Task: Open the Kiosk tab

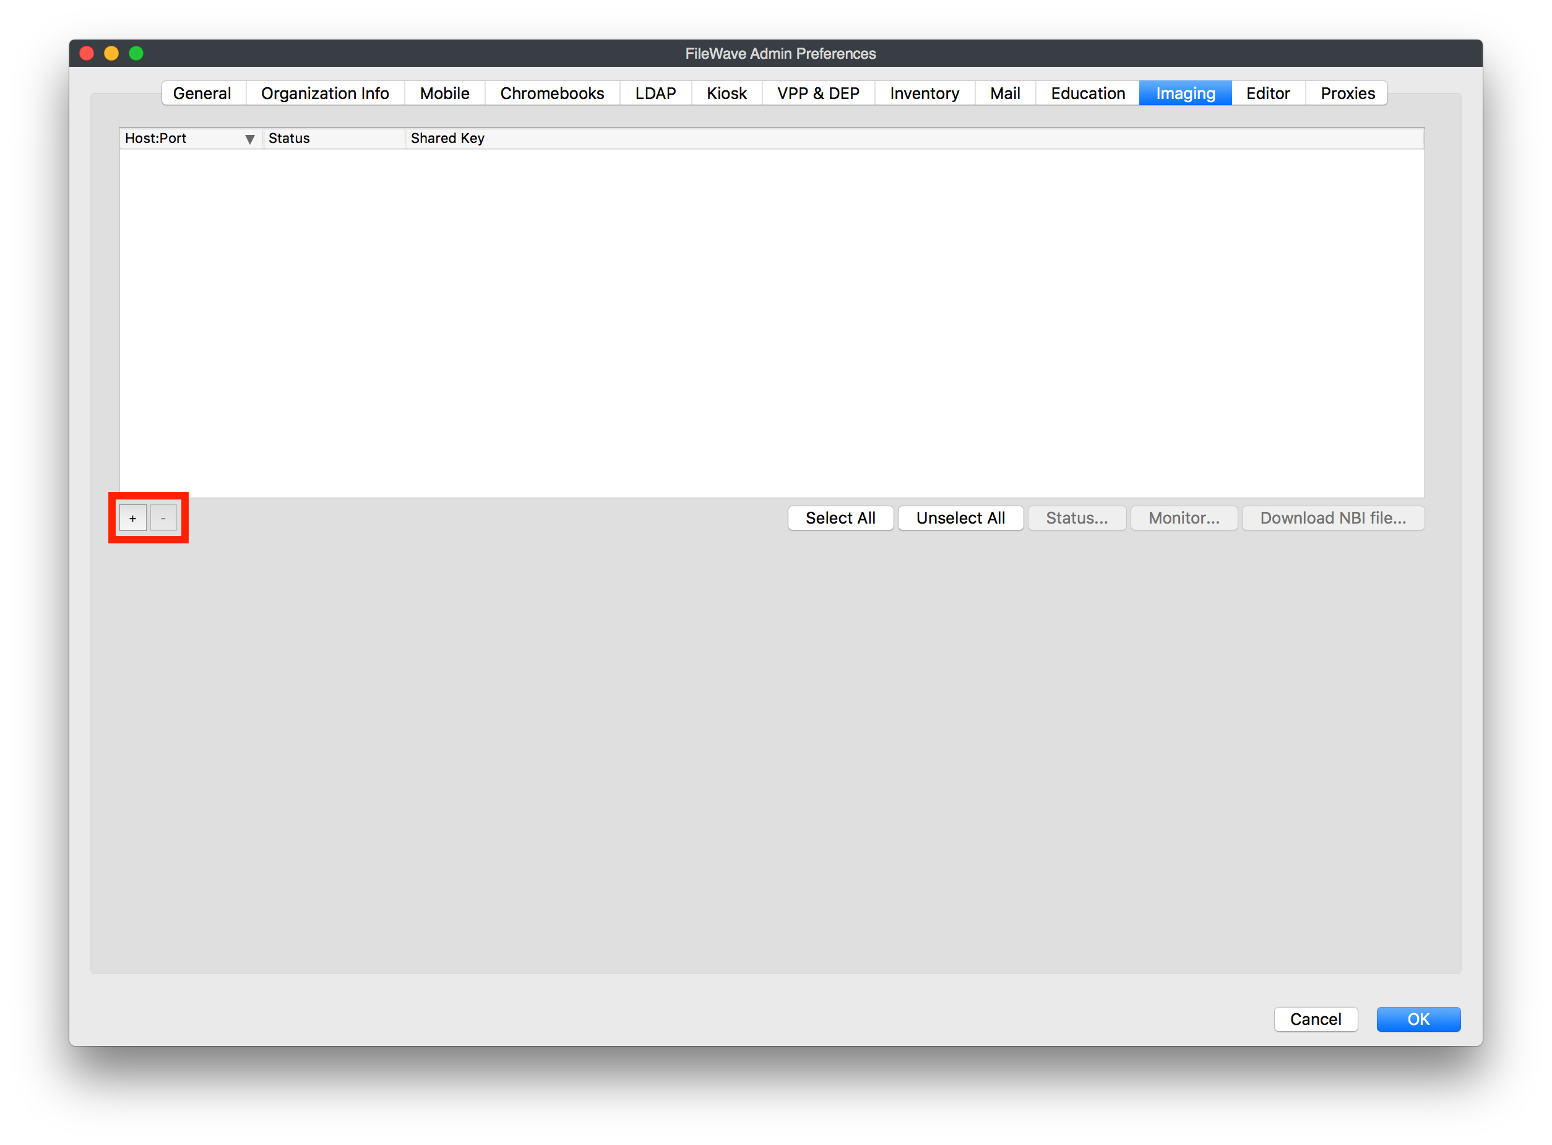Action: pyautogui.click(x=727, y=93)
